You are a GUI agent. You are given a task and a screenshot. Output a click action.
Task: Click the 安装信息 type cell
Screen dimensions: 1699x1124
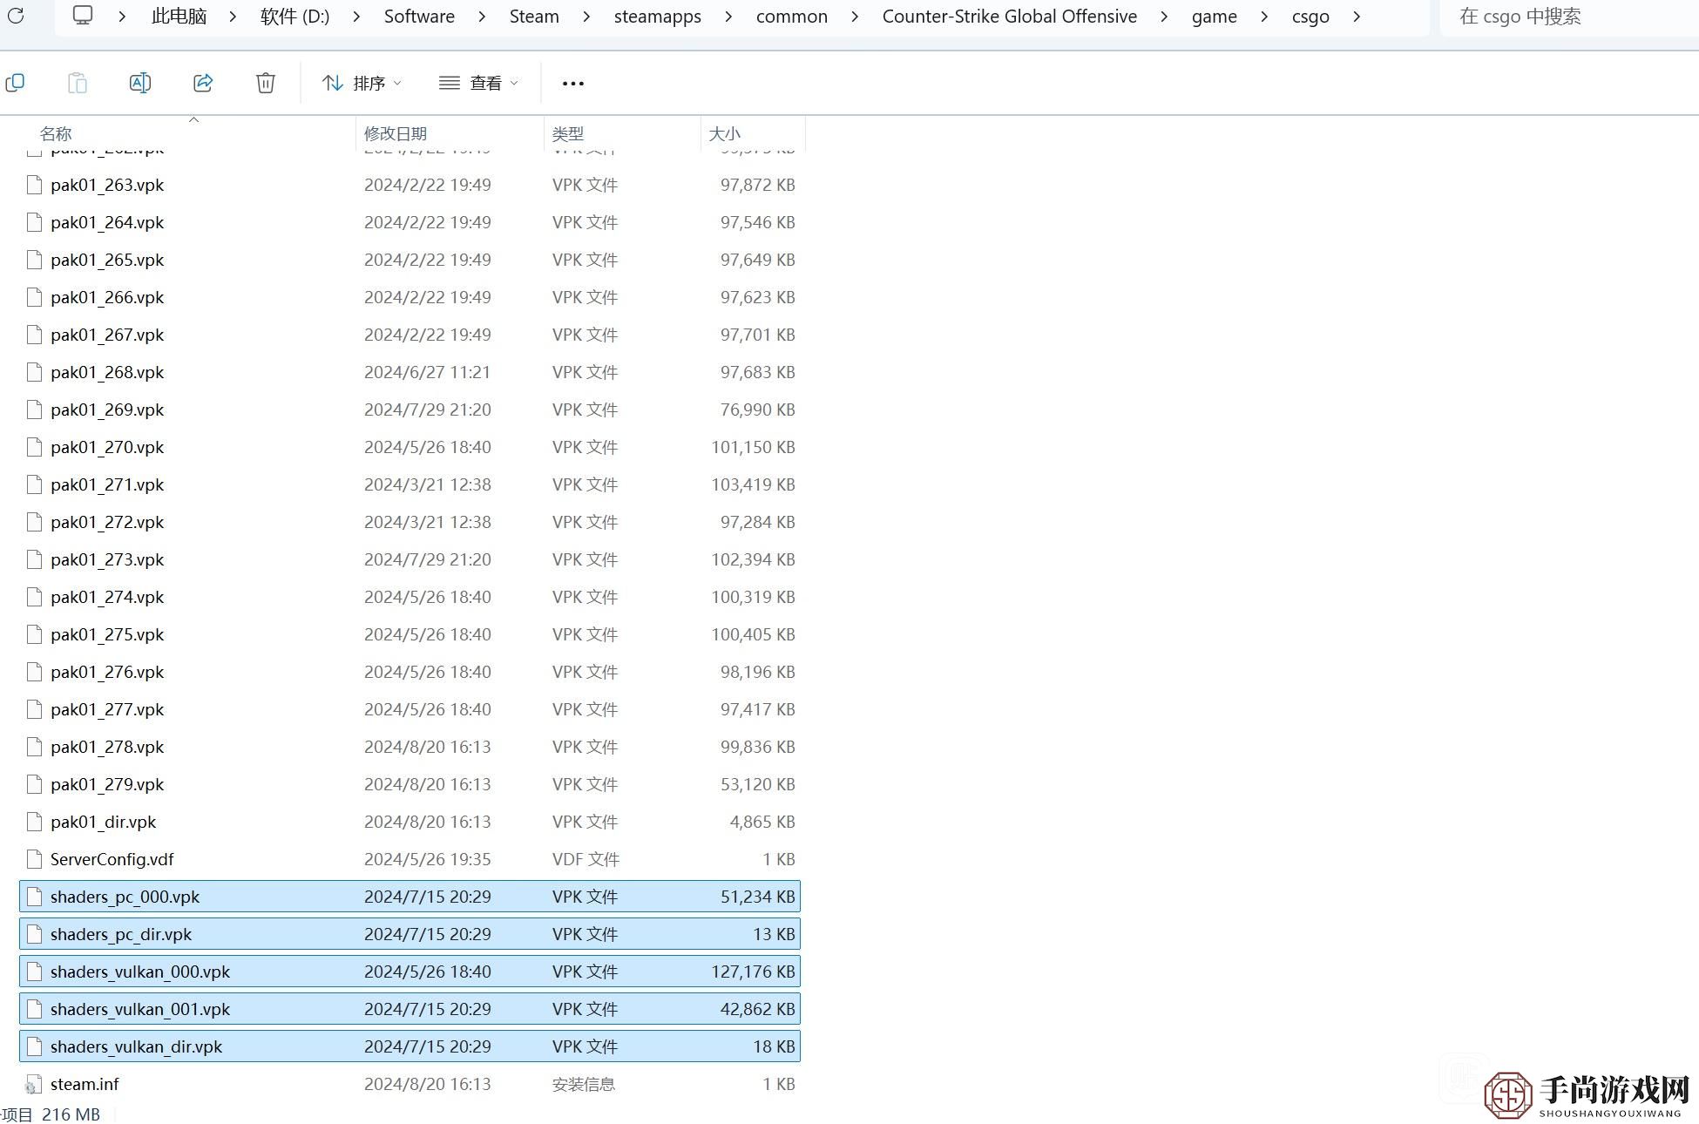584,1084
